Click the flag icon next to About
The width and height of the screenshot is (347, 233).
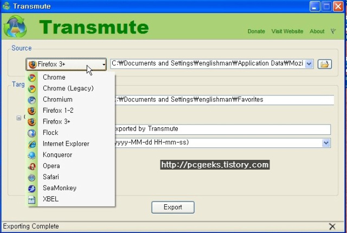pos(333,31)
